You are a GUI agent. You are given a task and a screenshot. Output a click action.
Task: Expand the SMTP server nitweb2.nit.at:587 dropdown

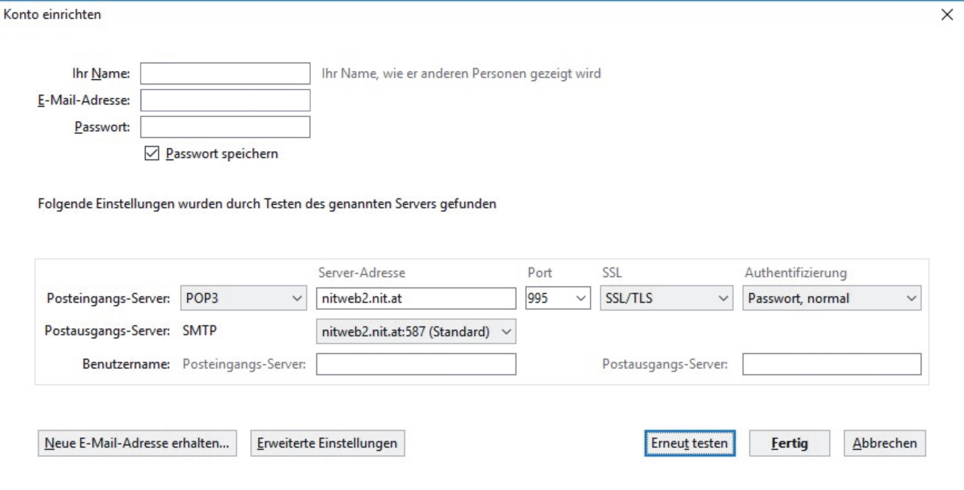click(416, 332)
